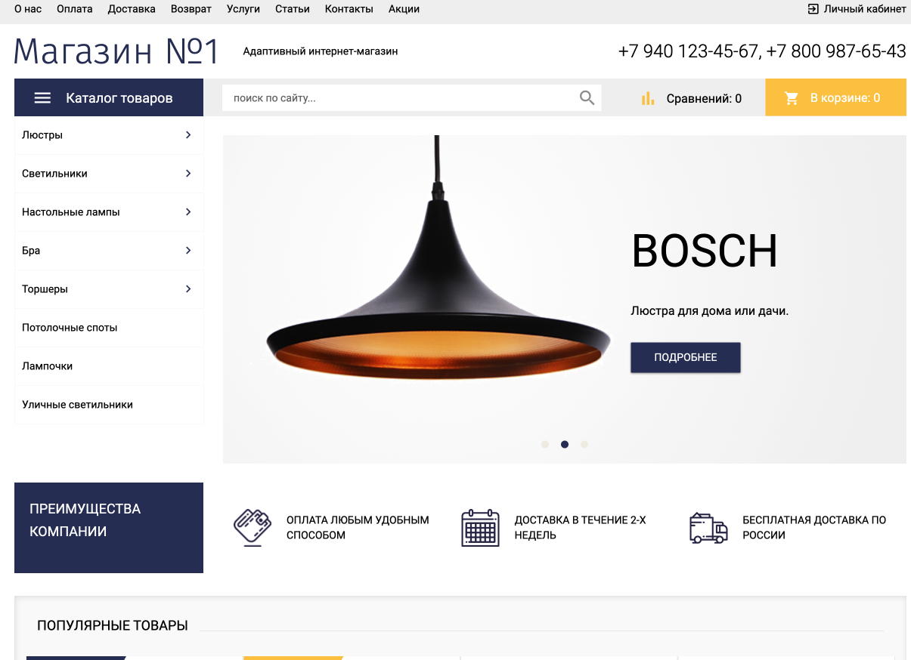Click the login icon beside Личный кабинет

pyautogui.click(x=813, y=9)
